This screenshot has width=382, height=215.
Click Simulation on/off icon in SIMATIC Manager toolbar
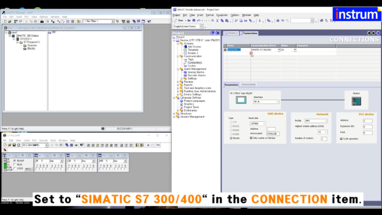pyautogui.click(x=128, y=22)
